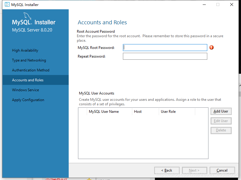The image size is (241, 180).
Task: Go back with the < Back button
Action: (x=167, y=170)
